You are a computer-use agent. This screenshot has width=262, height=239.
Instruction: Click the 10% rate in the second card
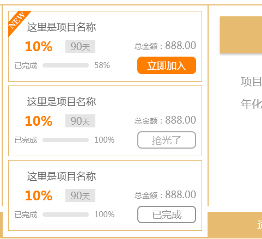coord(39,121)
